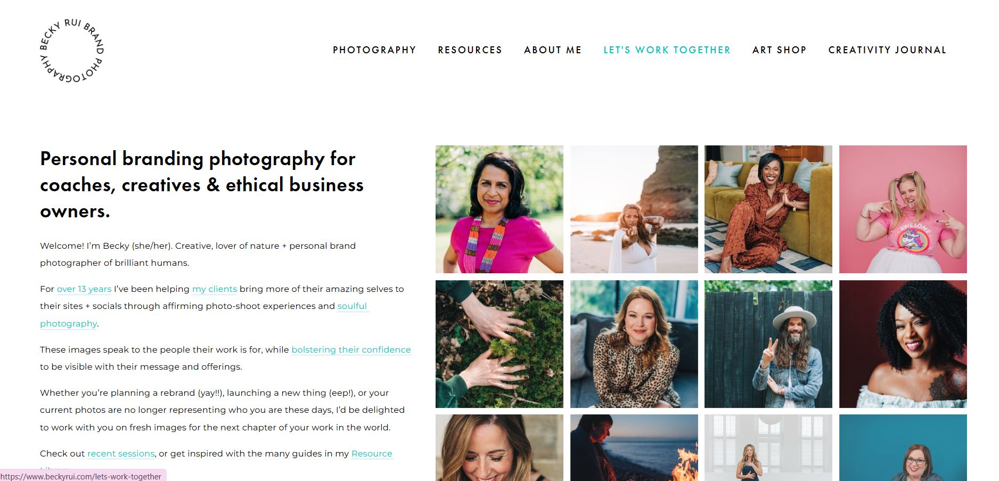Screen dimensions: 999x481
Task: Go to About Me page
Action: [553, 50]
